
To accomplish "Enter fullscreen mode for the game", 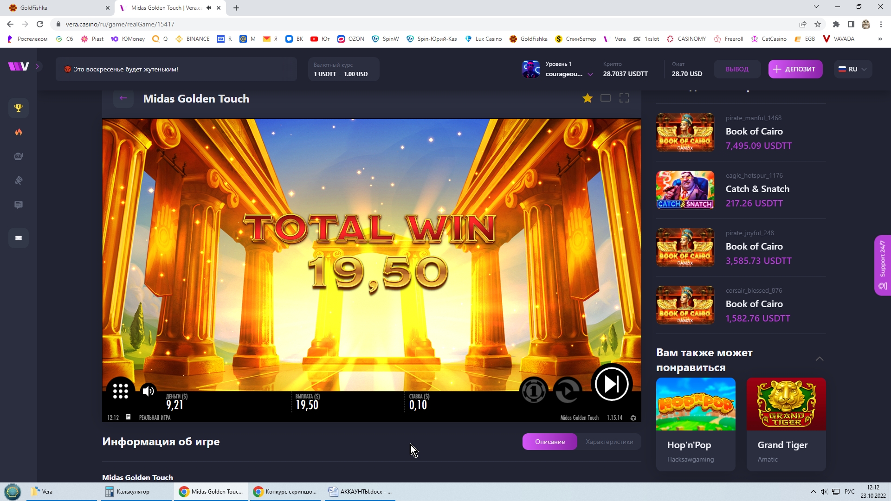I will pyautogui.click(x=624, y=98).
